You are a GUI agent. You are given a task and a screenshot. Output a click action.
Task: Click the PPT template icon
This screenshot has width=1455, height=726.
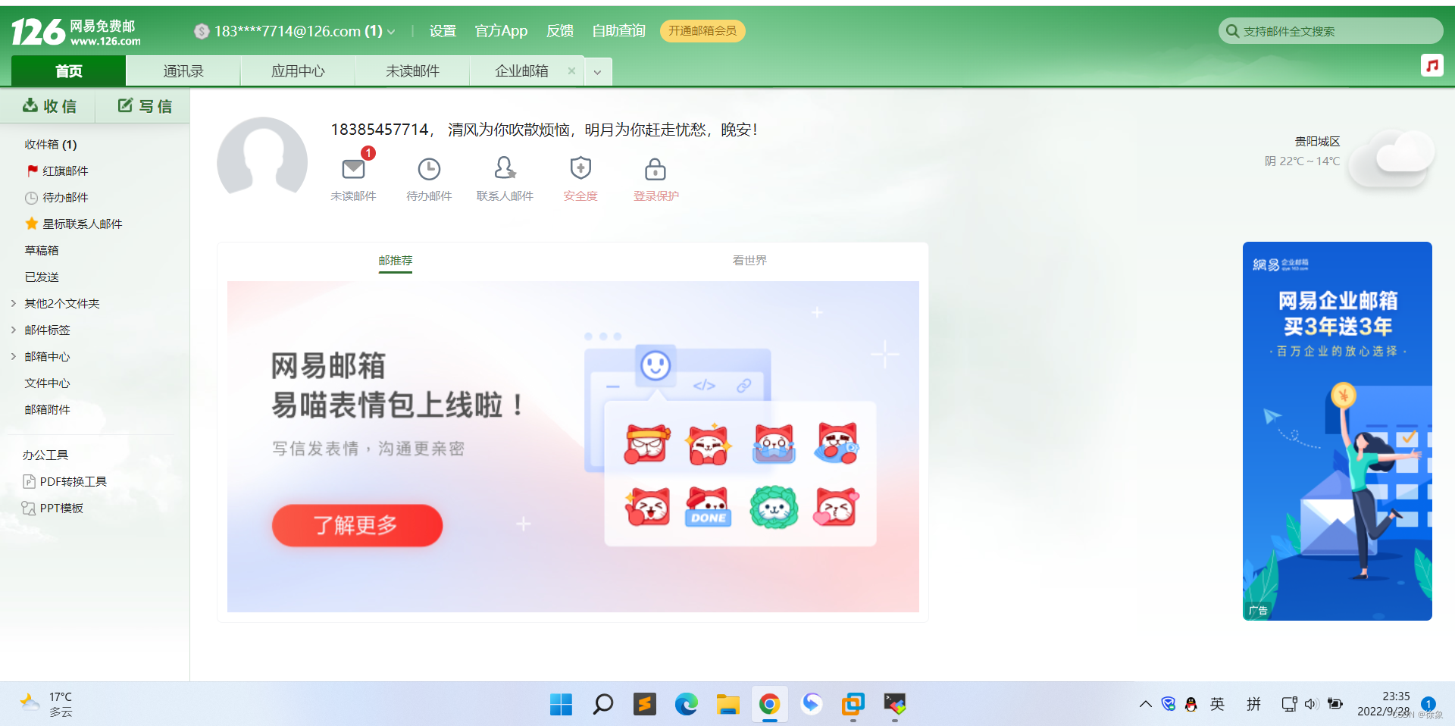(x=29, y=508)
